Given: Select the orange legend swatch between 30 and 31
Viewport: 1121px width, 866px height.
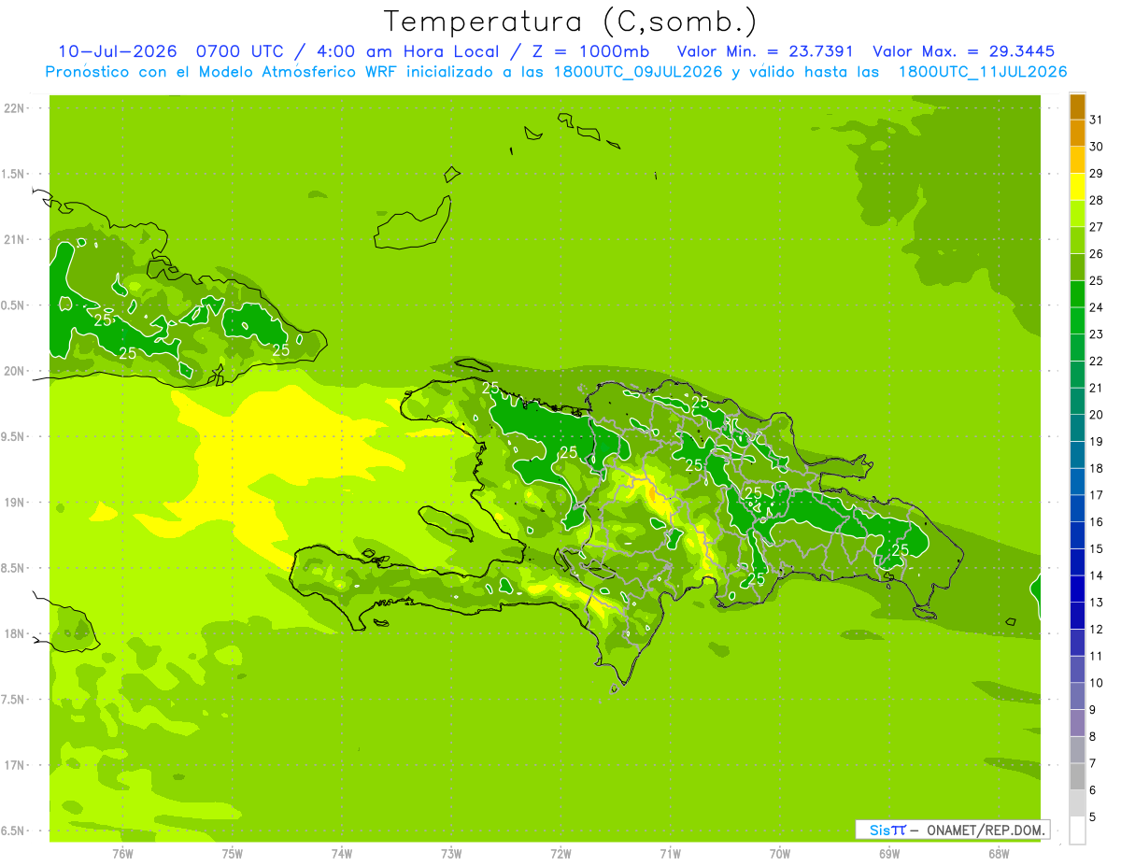Looking at the screenshot, I should 1077,133.
